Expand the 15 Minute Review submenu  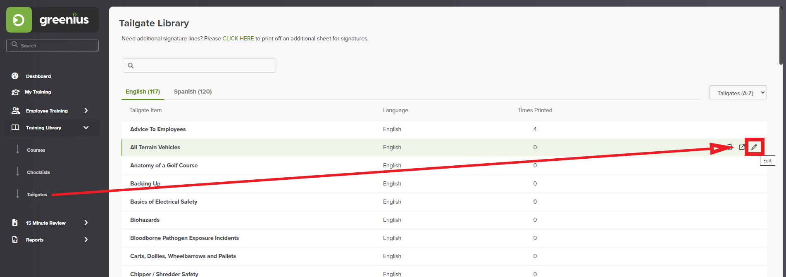click(86, 223)
